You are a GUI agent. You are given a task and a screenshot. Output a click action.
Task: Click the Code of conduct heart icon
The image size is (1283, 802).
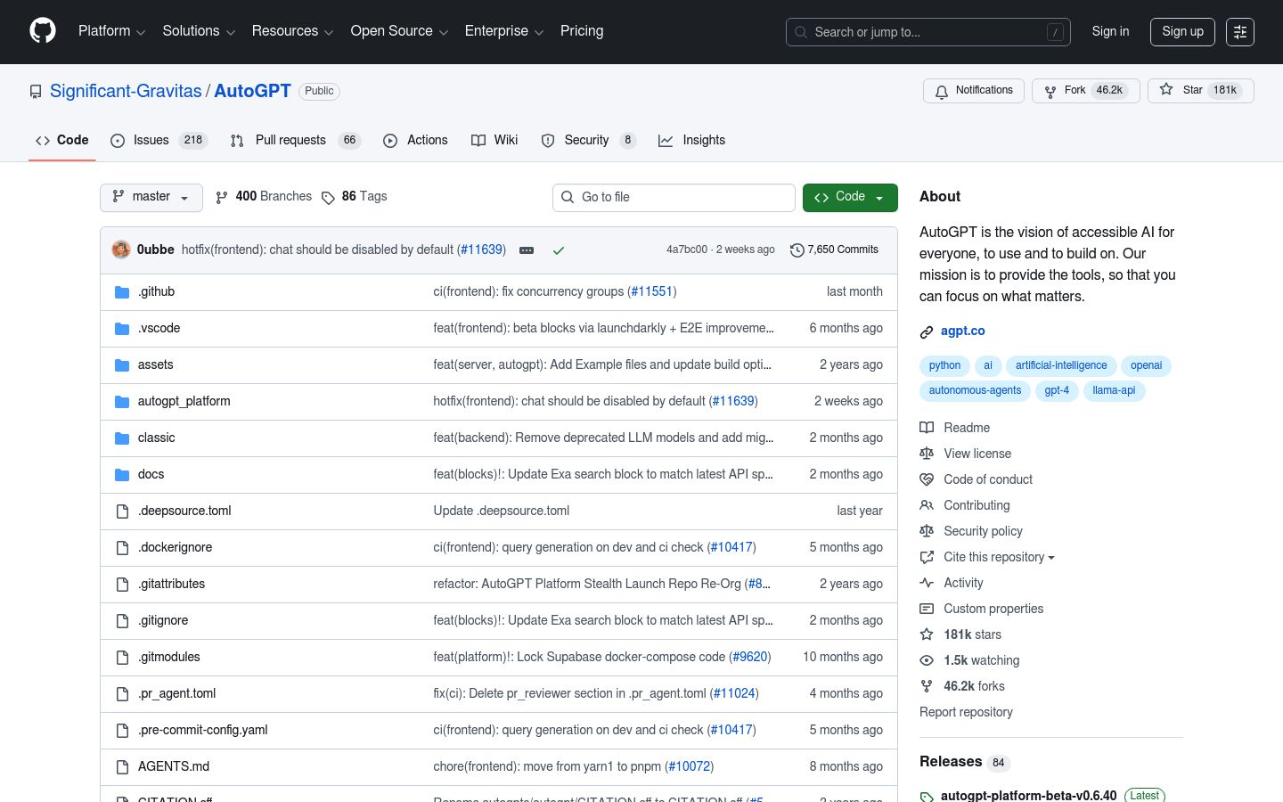(x=927, y=479)
